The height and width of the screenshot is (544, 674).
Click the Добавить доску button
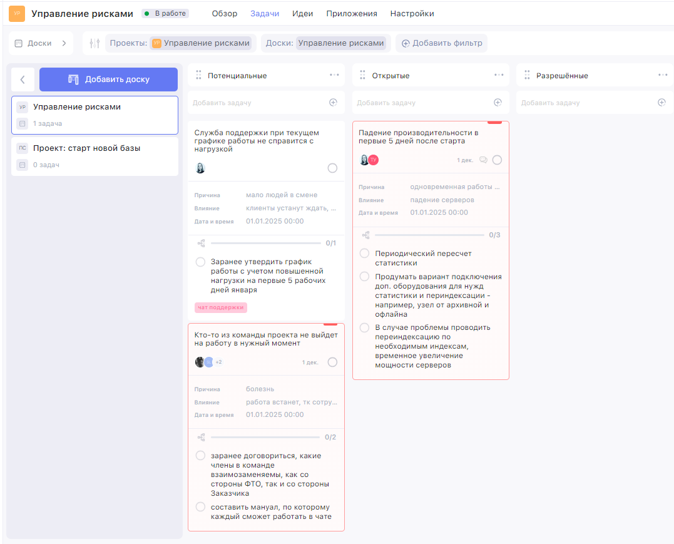108,80
